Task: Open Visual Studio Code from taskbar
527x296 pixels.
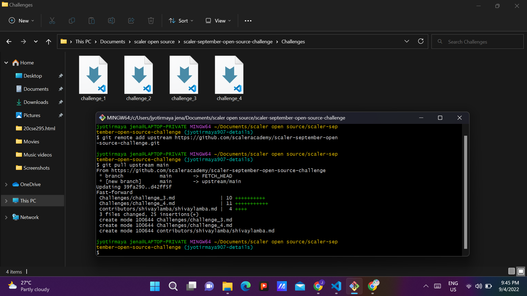Action: (336, 286)
